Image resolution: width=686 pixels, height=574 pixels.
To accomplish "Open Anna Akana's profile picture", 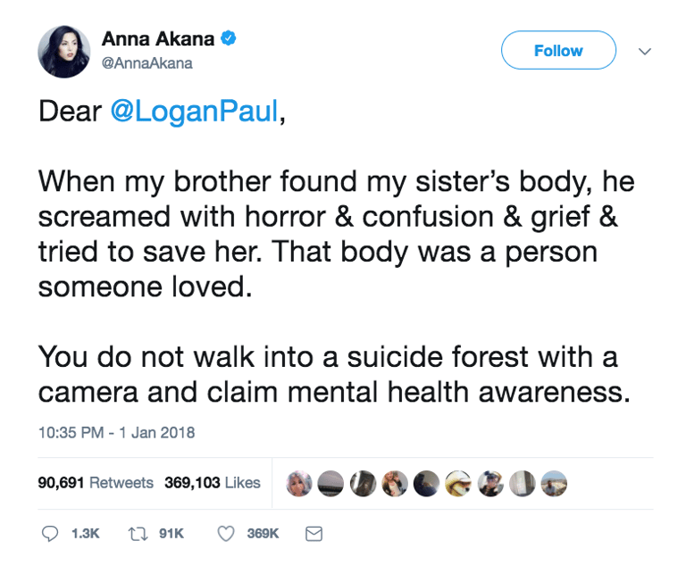I will click(63, 52).
